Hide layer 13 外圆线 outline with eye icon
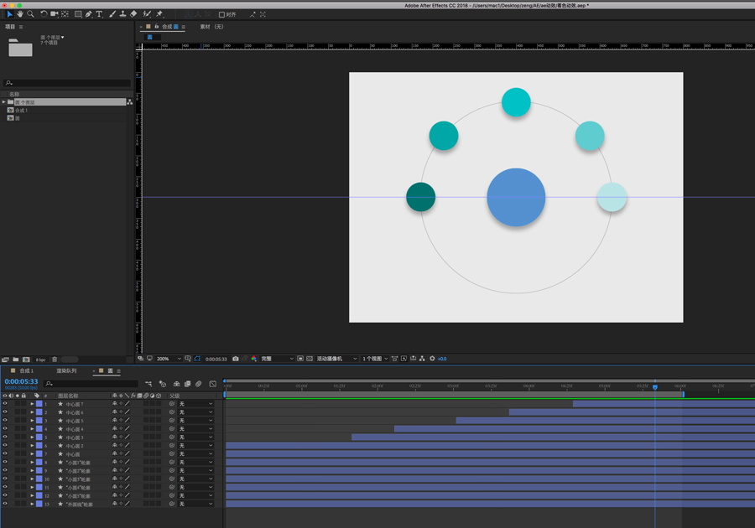Screen dimensions: 755x528 (x=5, y=504)
